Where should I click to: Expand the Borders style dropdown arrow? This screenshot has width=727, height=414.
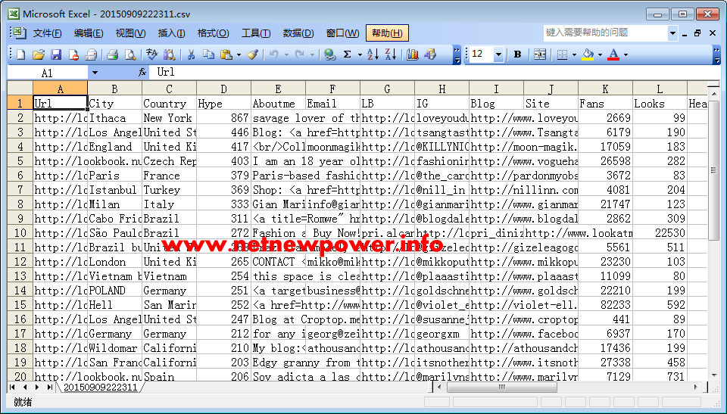(x=575, y=54)
